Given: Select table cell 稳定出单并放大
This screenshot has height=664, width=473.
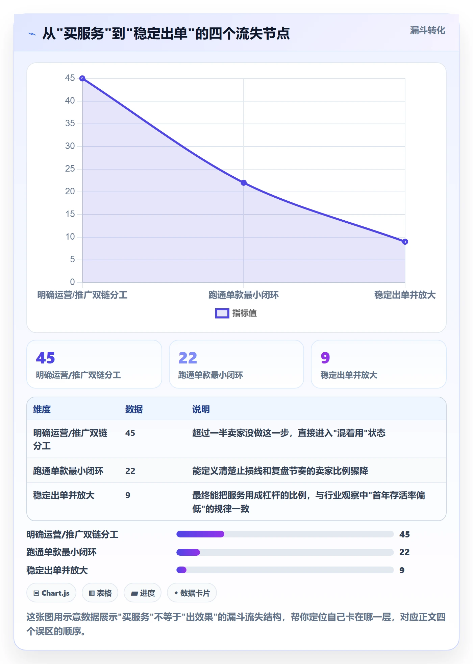Looking at the screenshot, I should coord(64,495).
